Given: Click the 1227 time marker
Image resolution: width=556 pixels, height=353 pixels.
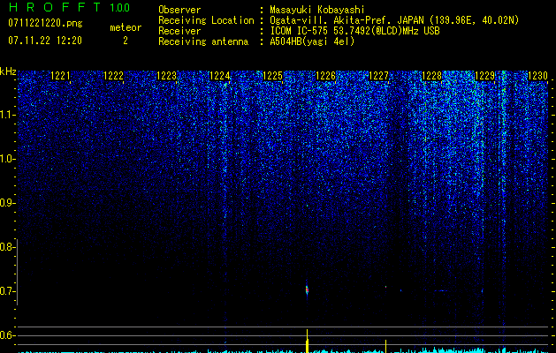Looking at the screenshot, I should click(x=378, y=75).
